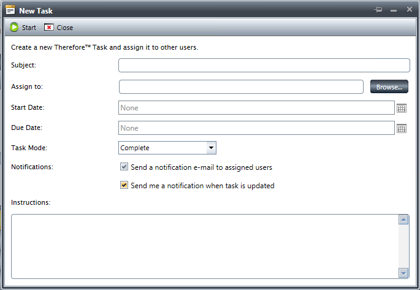Viewport: 420px width, 290px height.
Task: Close the window with title bar X
Action: [409, 10]
